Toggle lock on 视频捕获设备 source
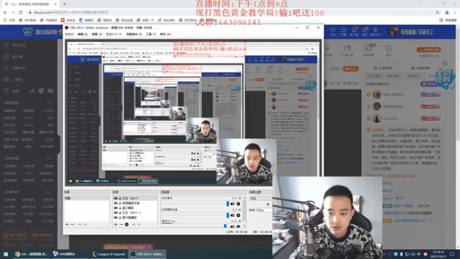 click(120, 203)
